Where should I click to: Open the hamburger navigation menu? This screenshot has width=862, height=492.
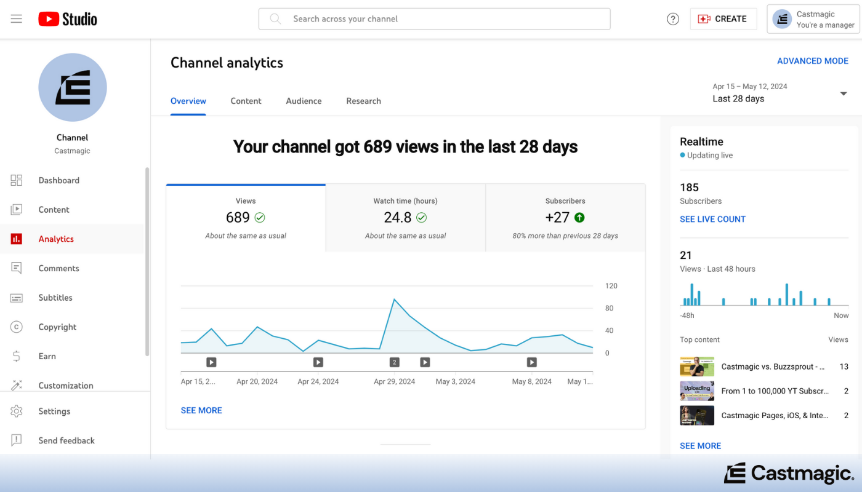(16, 18)
